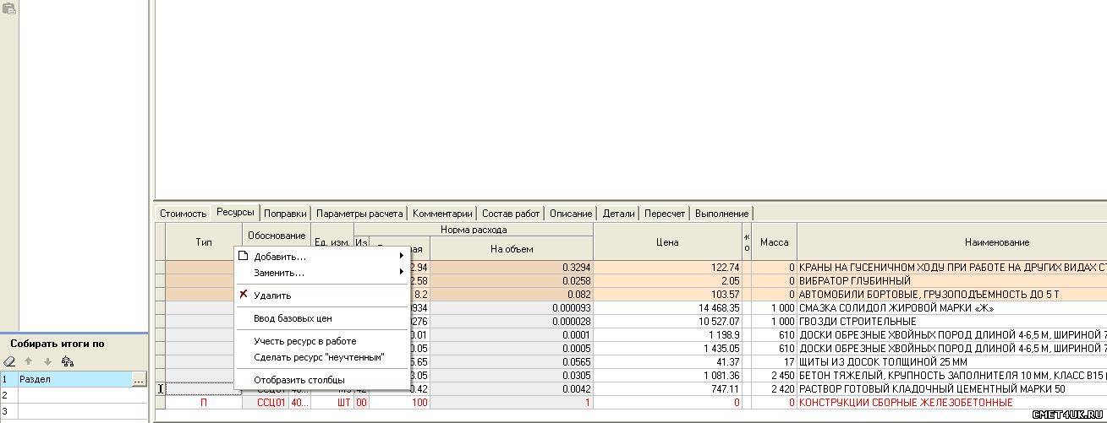Image resolution: width=1107 pixels, height=423 pixels.
Task: Open the Параметры расчета tab
Action: click(359, 214)
